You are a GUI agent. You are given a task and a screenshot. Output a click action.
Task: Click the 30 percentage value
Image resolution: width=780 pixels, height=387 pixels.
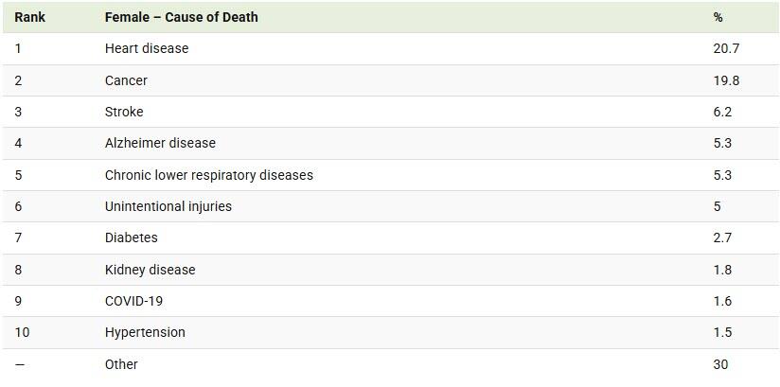coord(720,364)
